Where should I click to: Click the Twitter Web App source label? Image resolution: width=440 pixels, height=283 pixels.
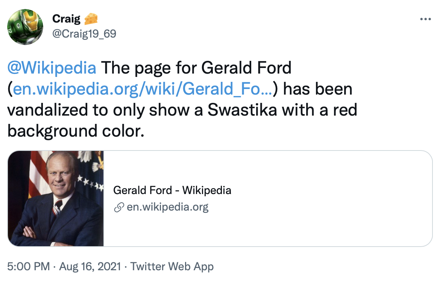[172, 266]
